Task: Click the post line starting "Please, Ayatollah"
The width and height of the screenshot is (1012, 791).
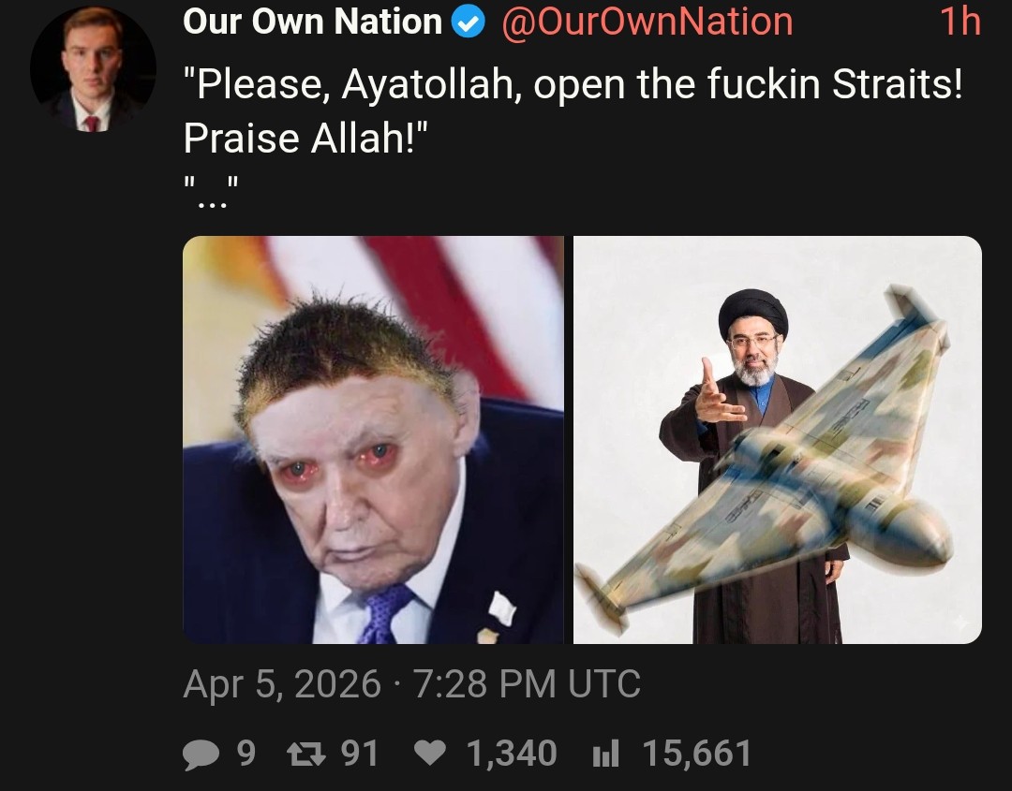Action: 573,84
